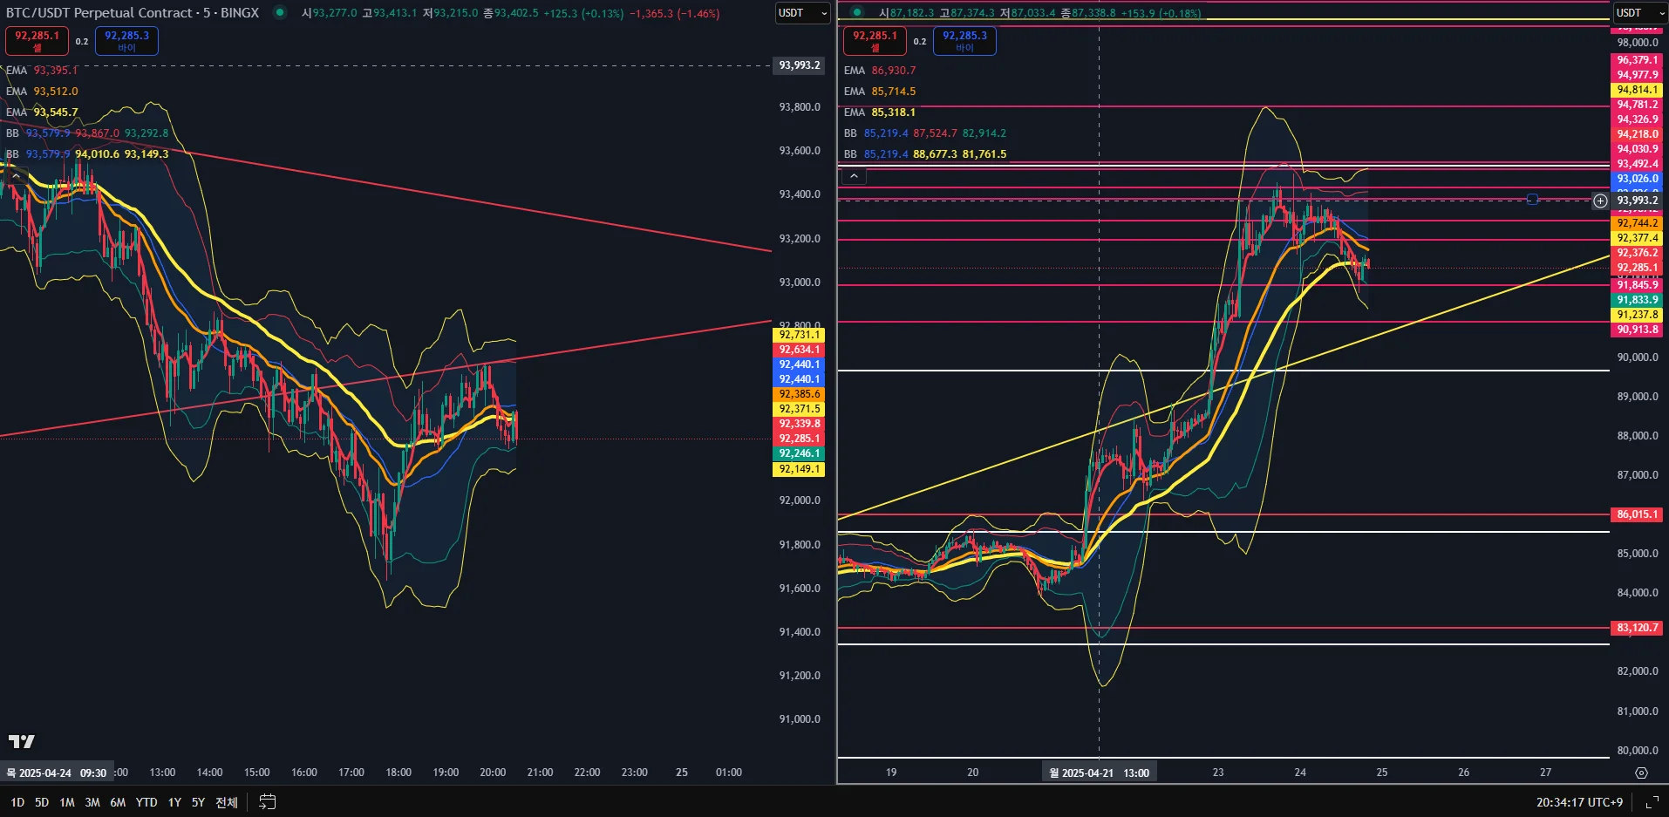
Task: Select the 전체 (all) range tab
Action: pyautogui.click(x=227, y=802)
